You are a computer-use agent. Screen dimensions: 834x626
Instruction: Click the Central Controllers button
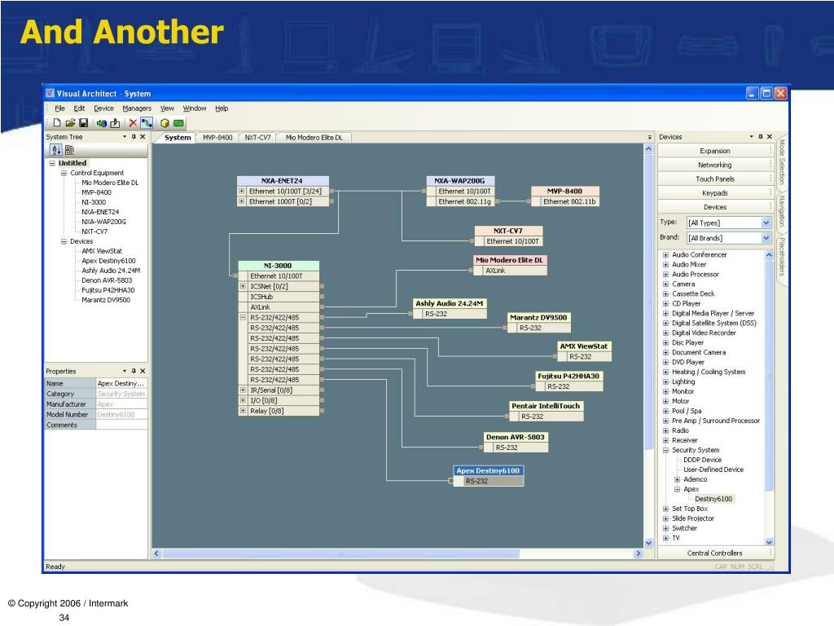pos(714,553)
